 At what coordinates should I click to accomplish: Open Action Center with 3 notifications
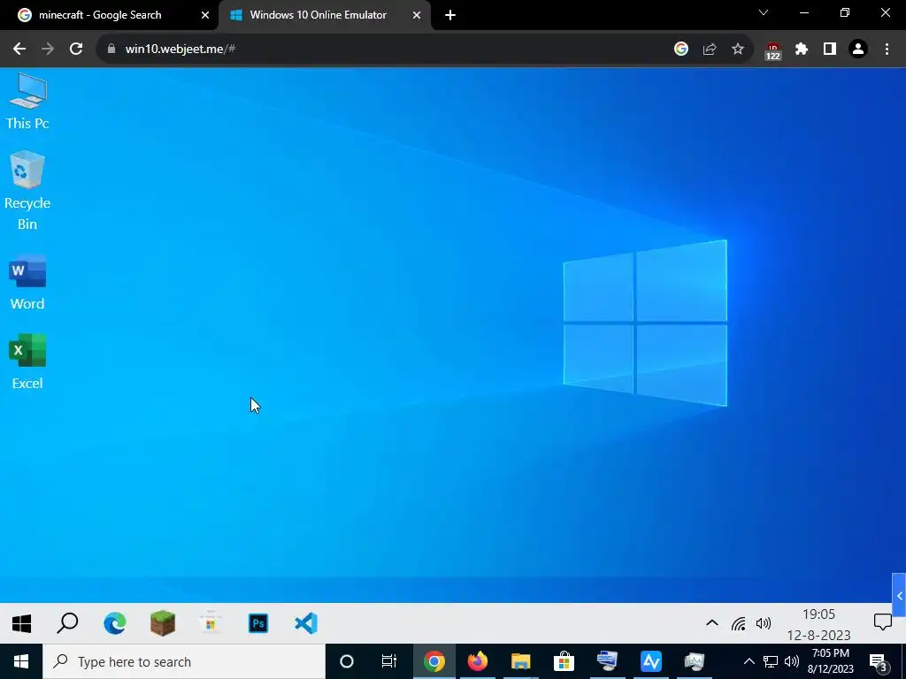(879, 662)
